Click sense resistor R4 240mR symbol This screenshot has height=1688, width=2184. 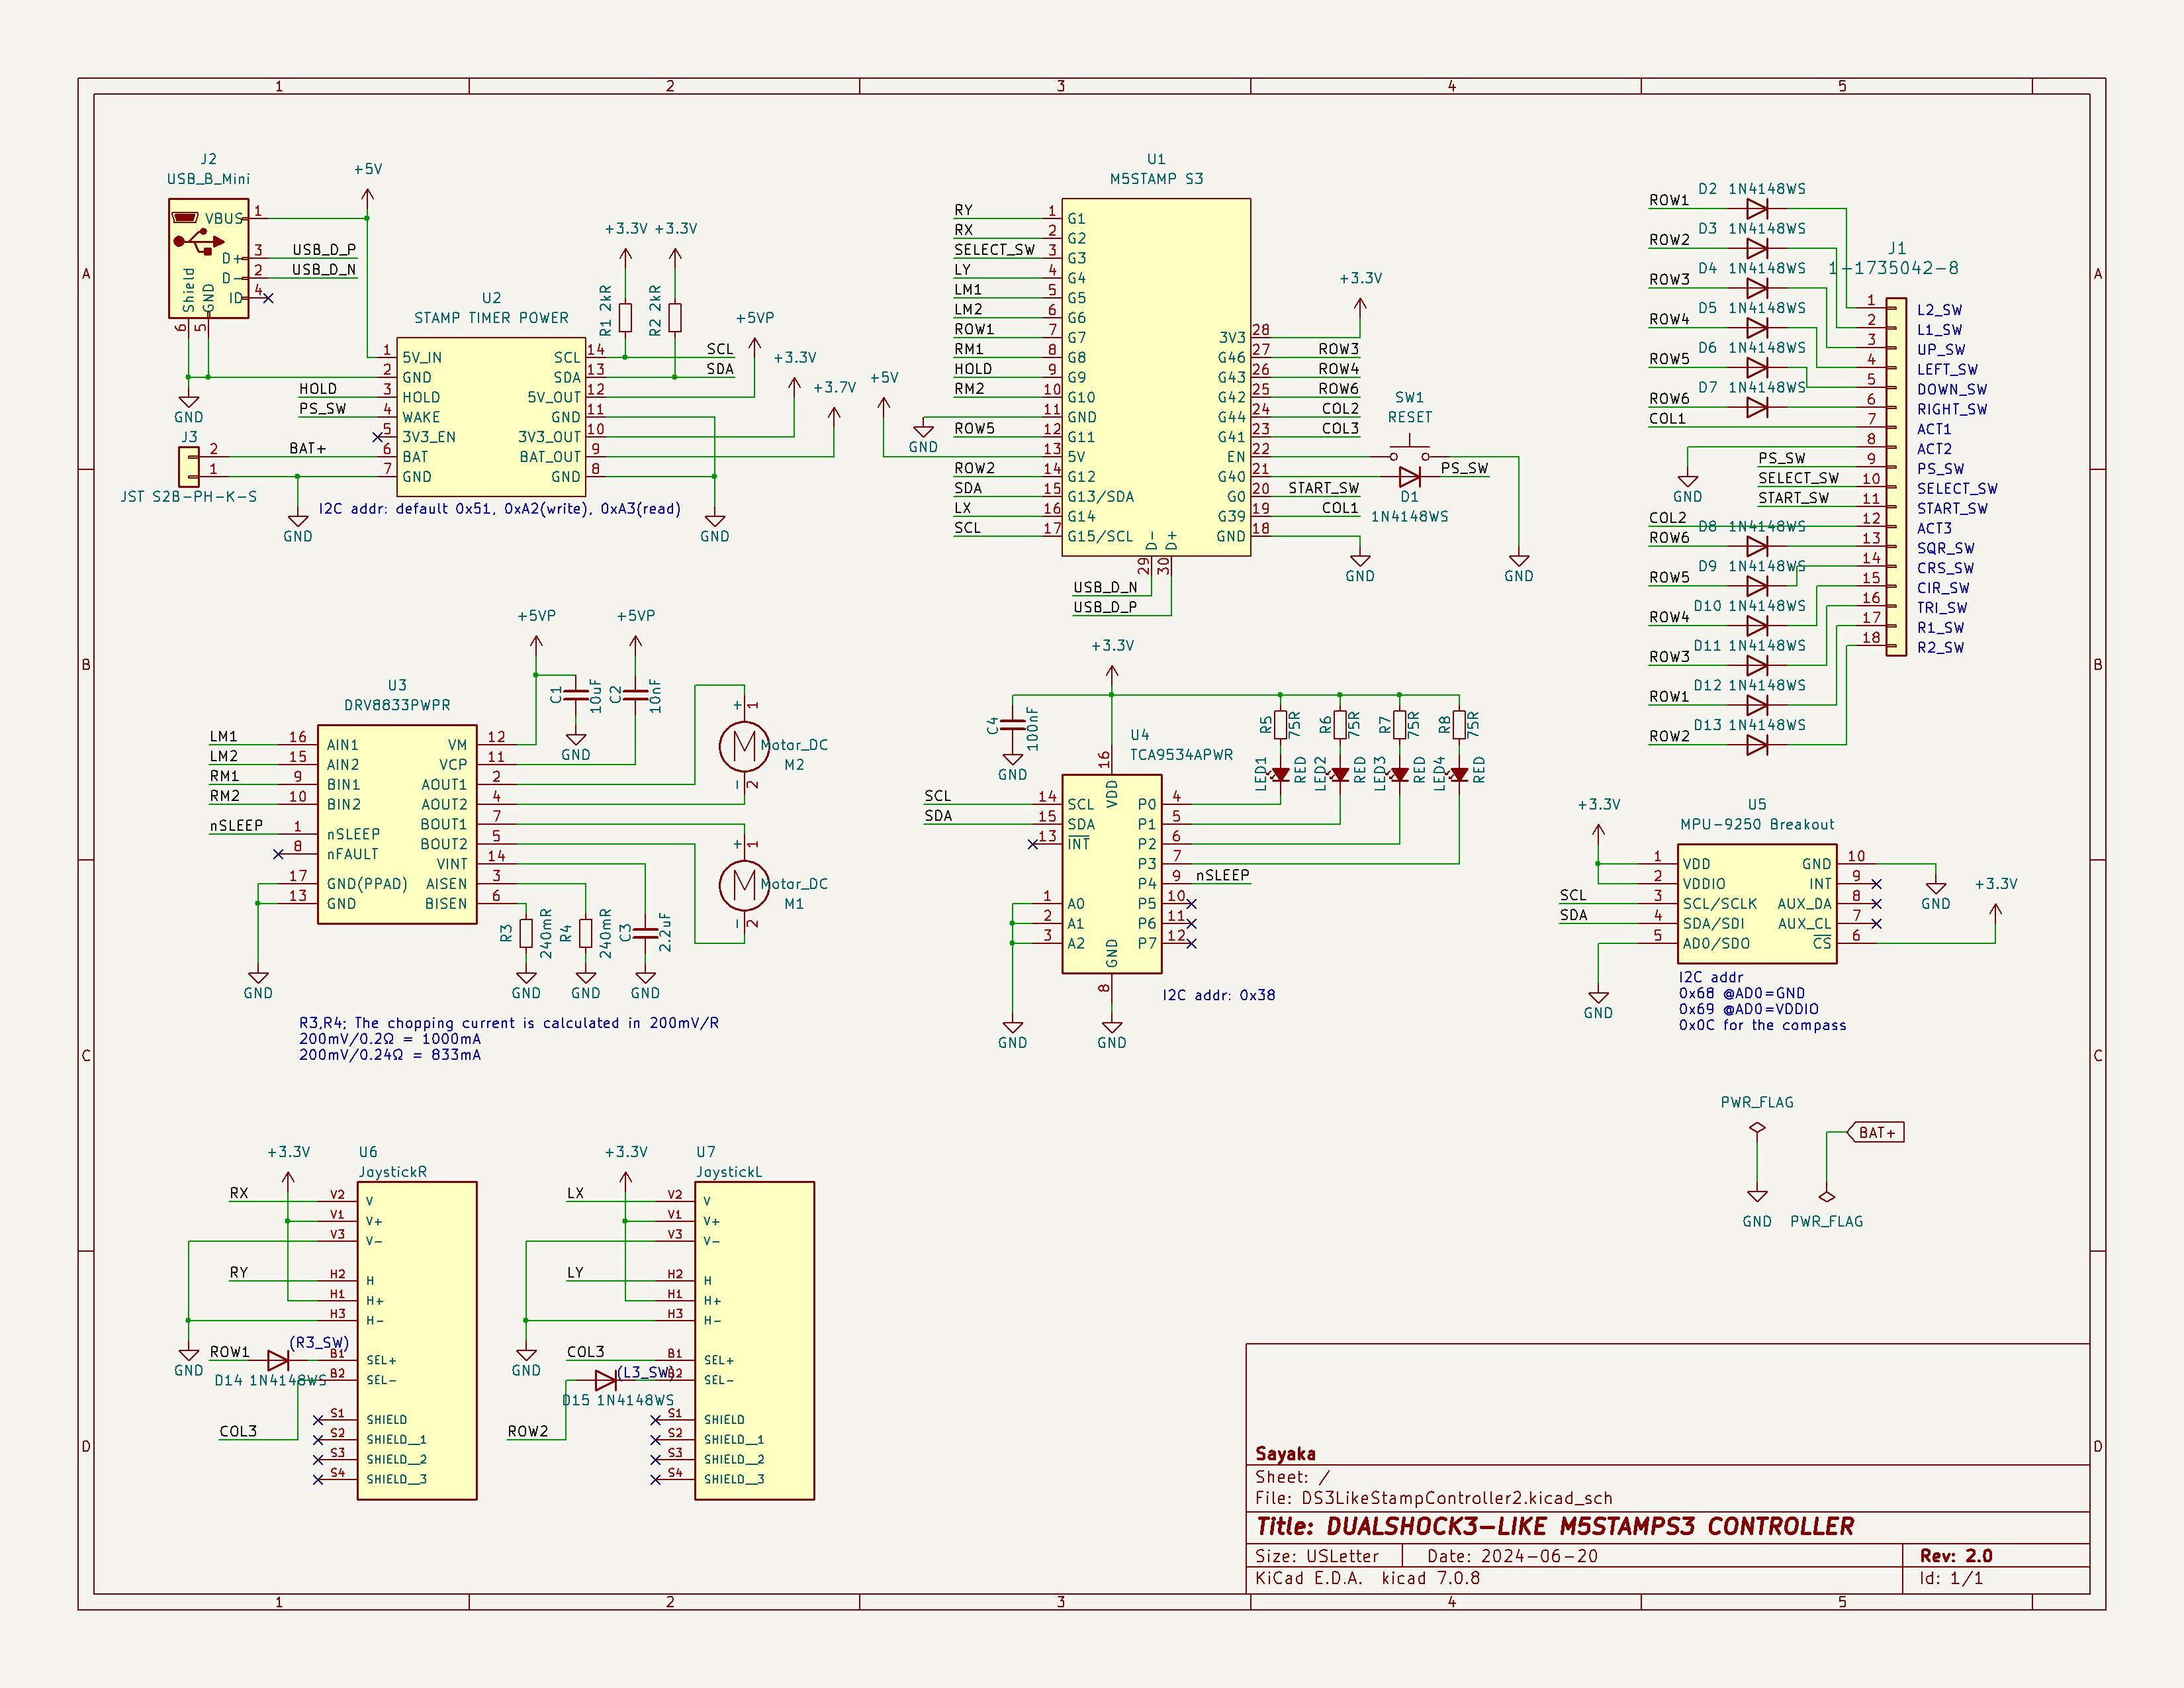click(x=585, y=933)
